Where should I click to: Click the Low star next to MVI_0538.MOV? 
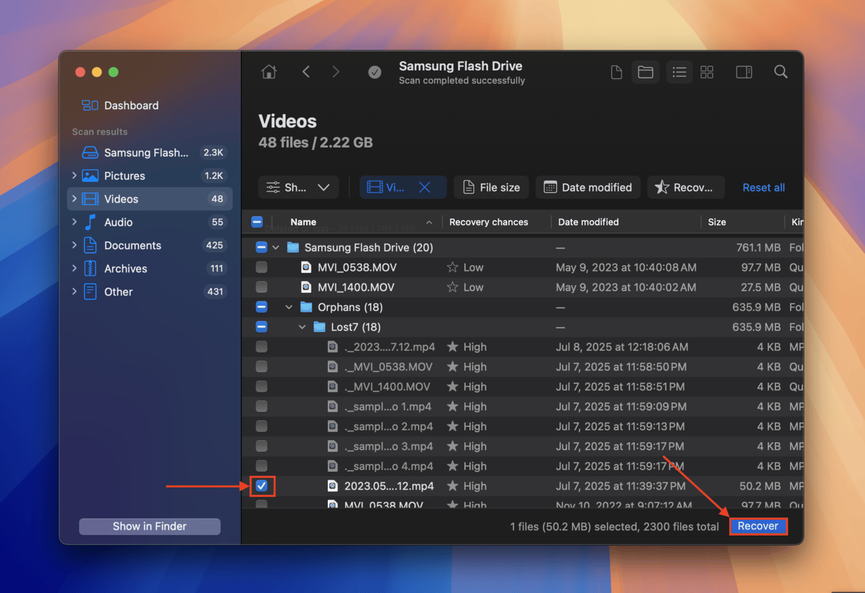(452, 268)
